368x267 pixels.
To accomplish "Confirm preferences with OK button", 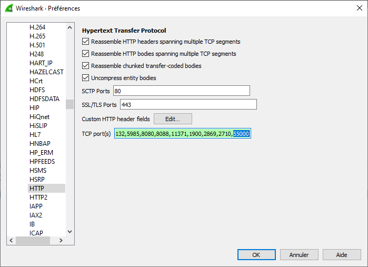I will [256, 255].
